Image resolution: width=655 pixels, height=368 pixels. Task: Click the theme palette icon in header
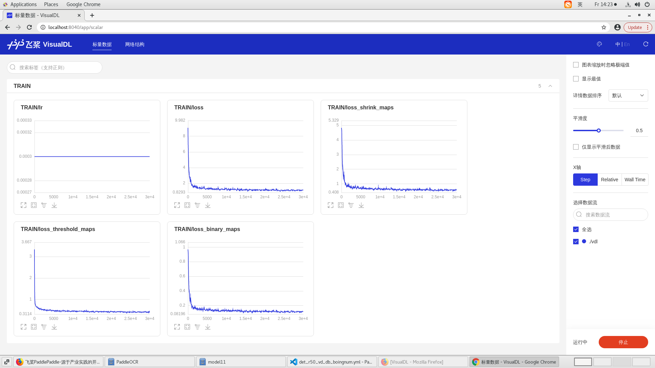599,44
